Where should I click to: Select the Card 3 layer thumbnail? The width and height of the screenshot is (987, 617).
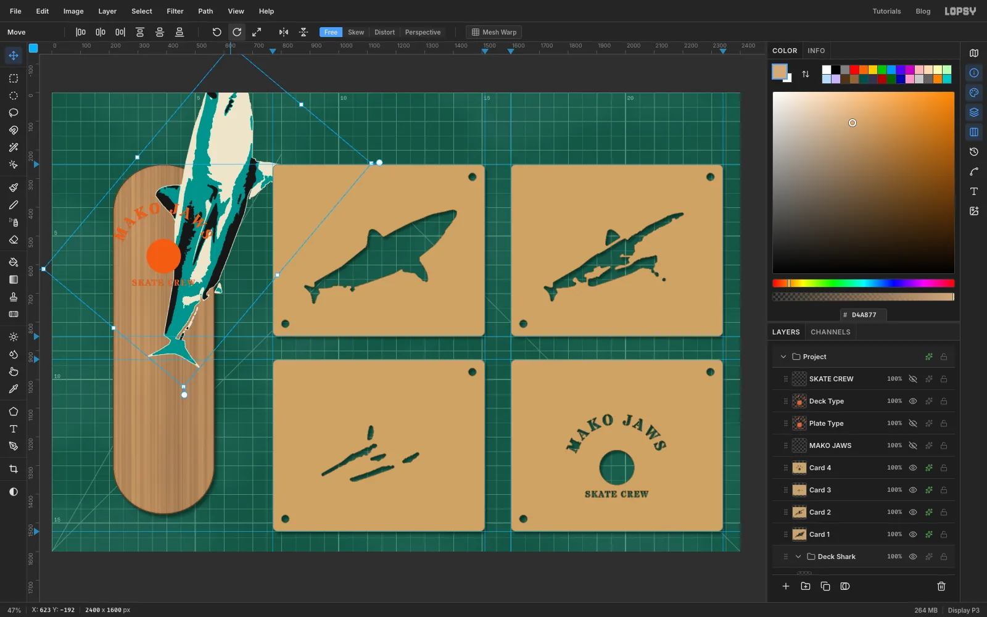[x=799, y=490]
